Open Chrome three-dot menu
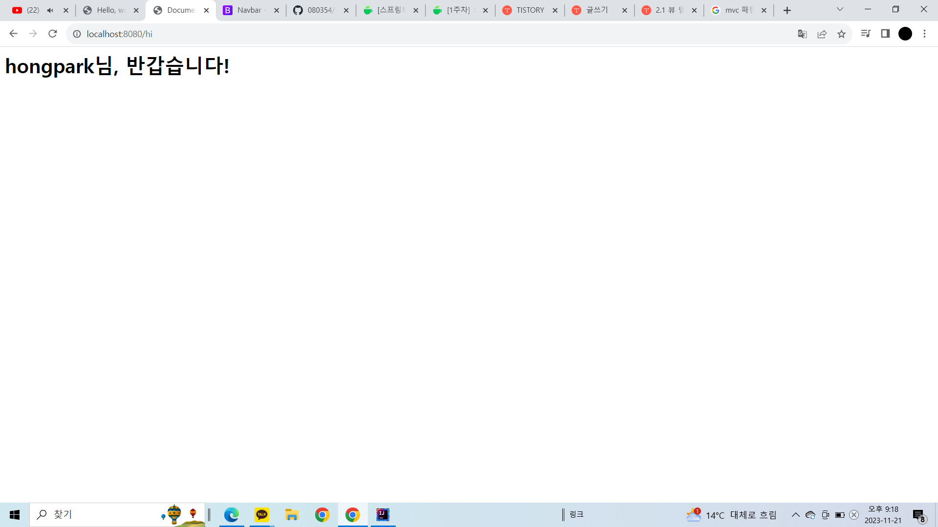Image resolution: width=938 pixels, height=527 pixels. pos(924,34)
